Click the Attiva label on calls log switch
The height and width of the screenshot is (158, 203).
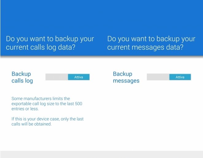pos(79,77)
